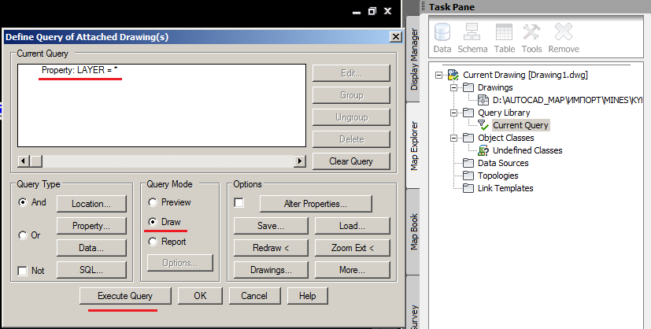Click the Data Sources folder icon

point(468,163)
